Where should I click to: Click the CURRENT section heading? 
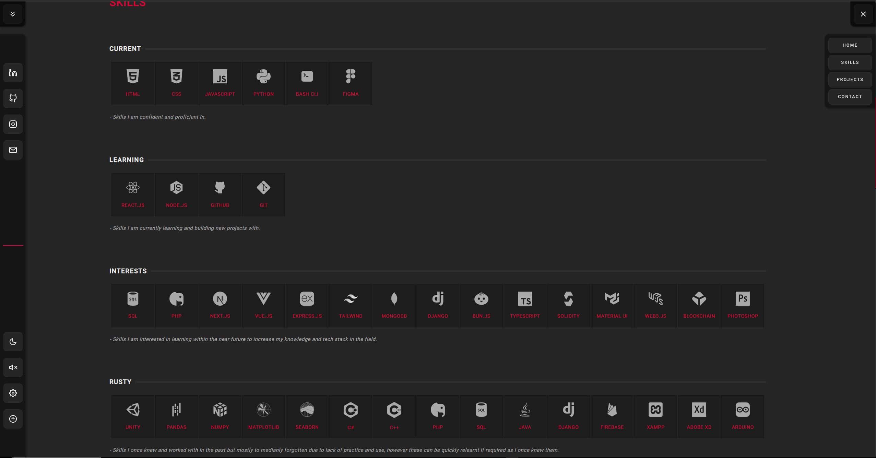point(125,49)
